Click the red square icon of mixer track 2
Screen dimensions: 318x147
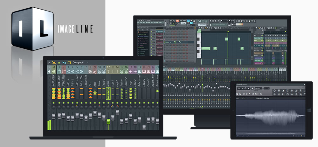pyautogui.click(x=64, y=72)
